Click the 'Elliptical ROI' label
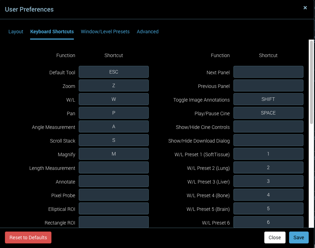This screenshot has width=315, height=248. click(62, 209)
